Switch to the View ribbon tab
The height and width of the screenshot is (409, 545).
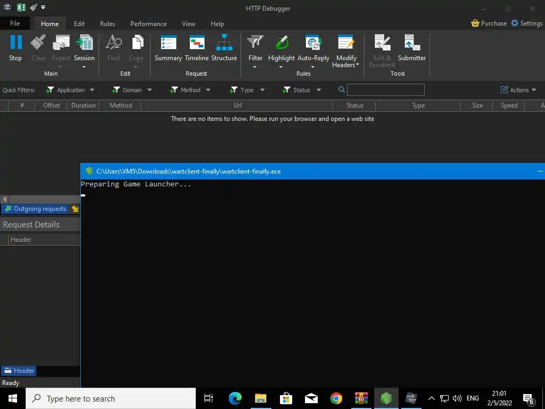click(188, 23)
